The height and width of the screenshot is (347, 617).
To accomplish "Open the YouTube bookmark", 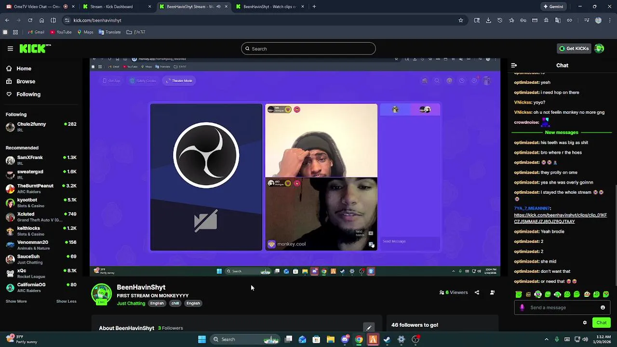I will click(60, 32).
